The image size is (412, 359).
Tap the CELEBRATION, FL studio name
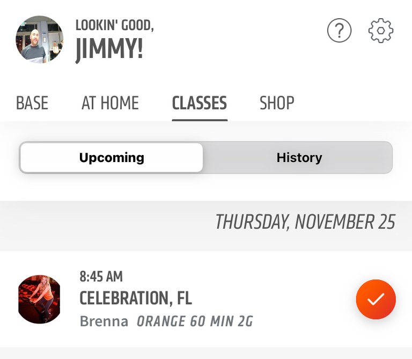136,298
